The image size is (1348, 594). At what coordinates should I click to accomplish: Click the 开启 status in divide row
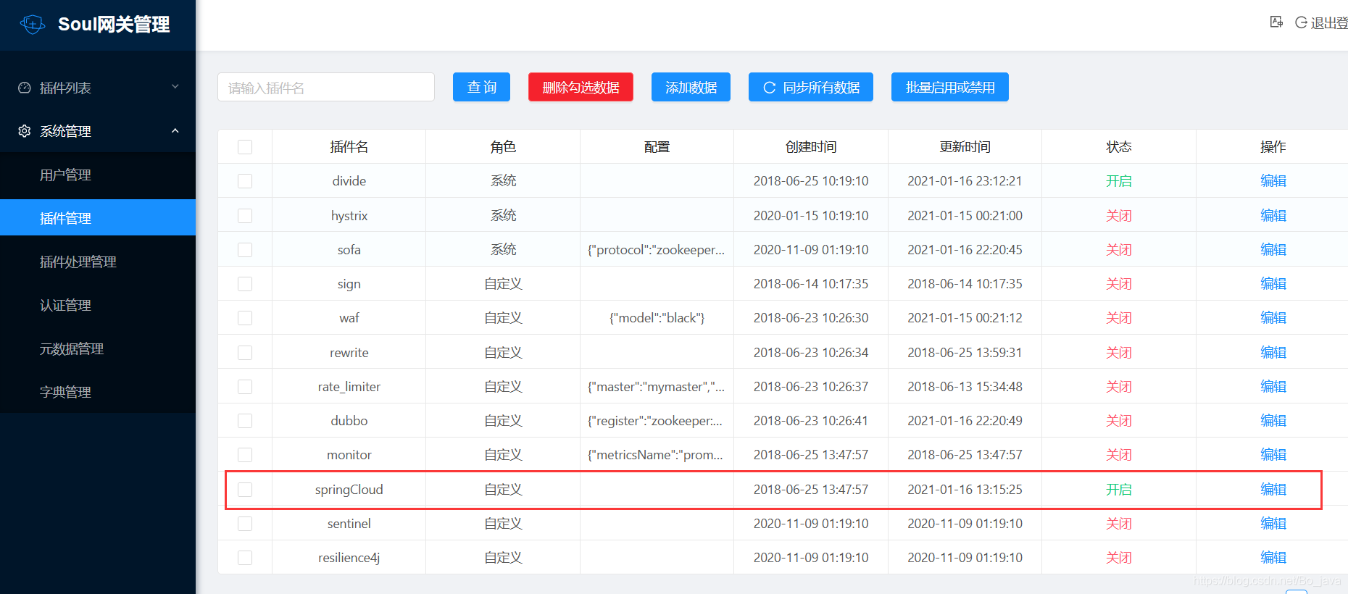[1119, 181]
